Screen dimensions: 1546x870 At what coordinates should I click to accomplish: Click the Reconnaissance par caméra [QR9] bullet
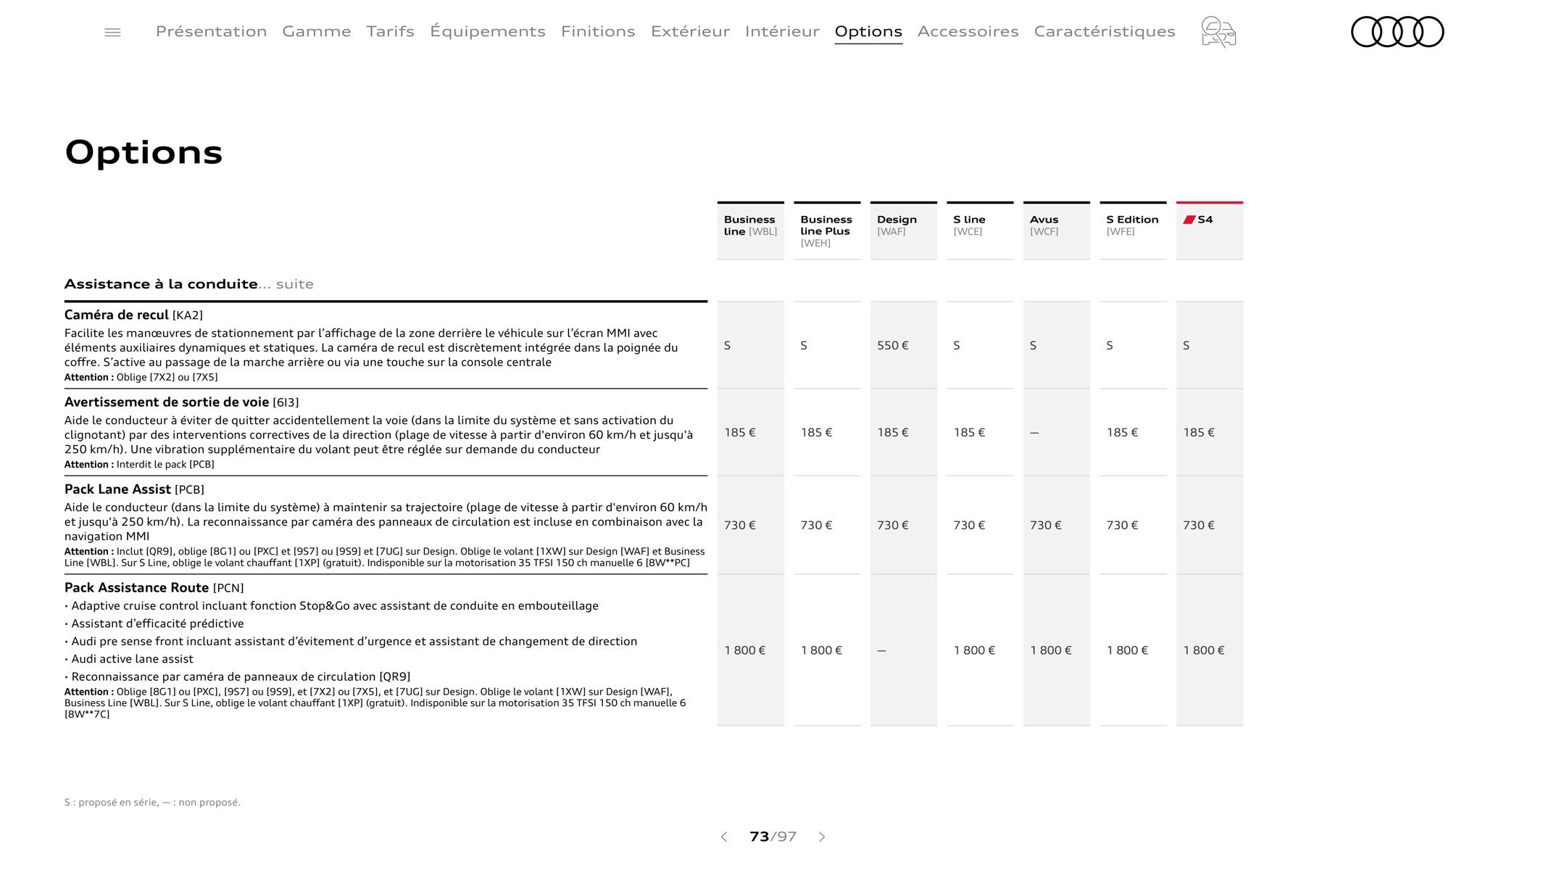point(238,677)
